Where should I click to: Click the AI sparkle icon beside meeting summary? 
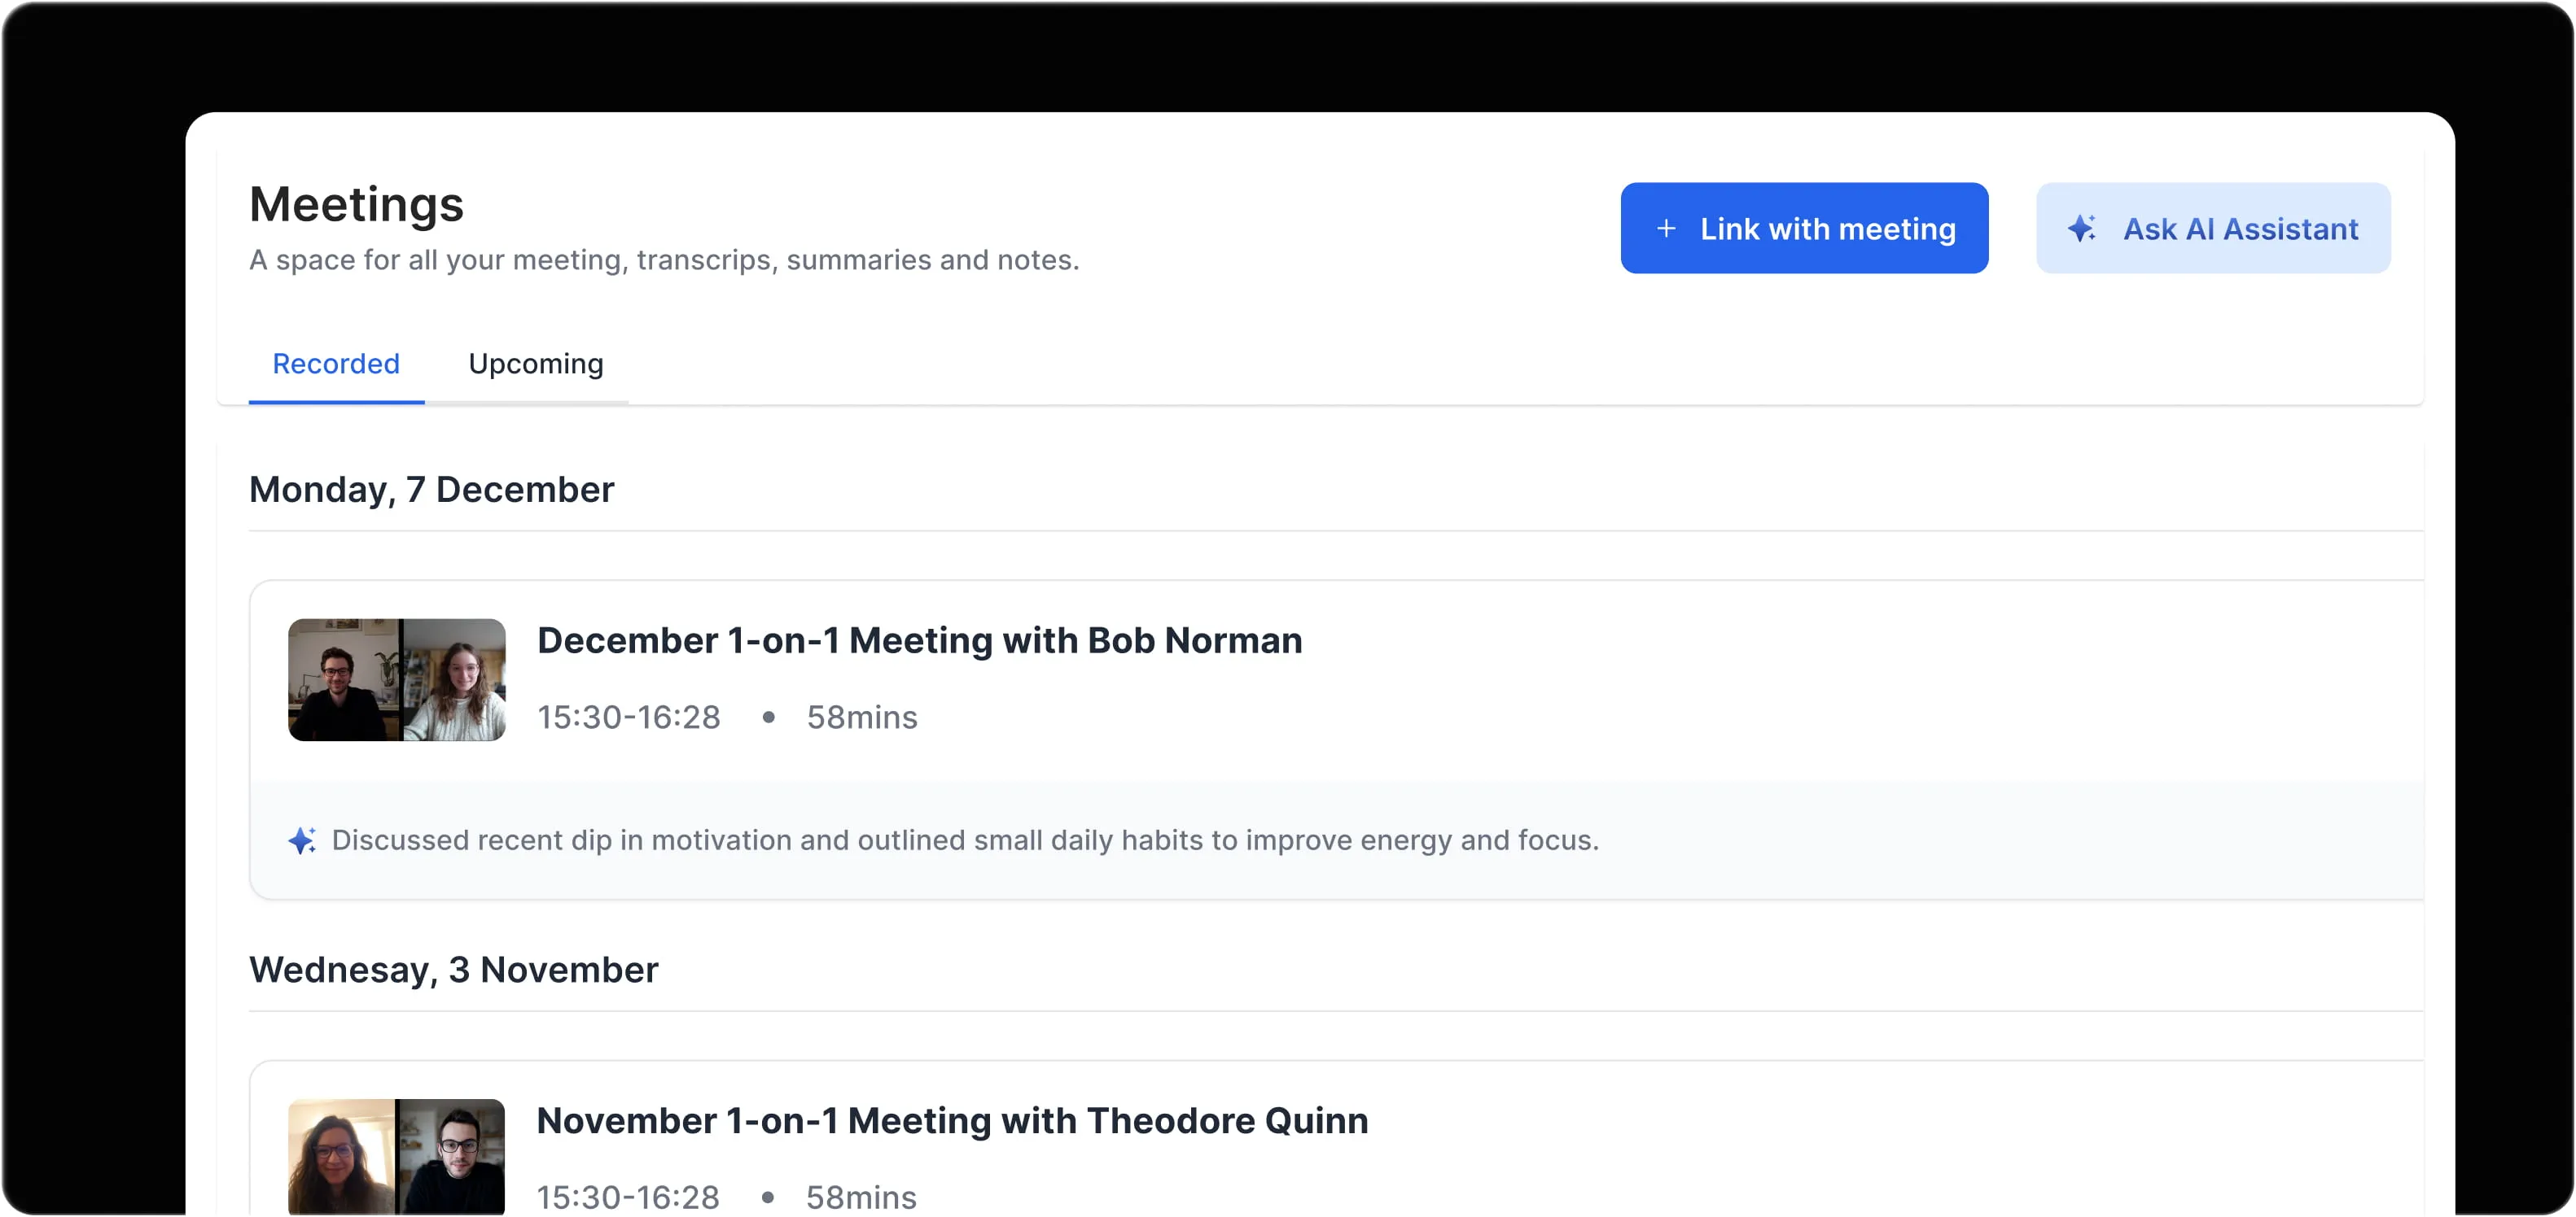pos(302,840)
